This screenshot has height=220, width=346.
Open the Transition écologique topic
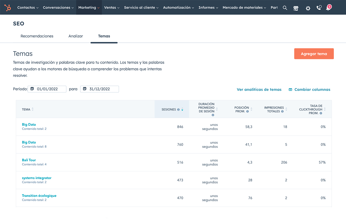point(39,196)
